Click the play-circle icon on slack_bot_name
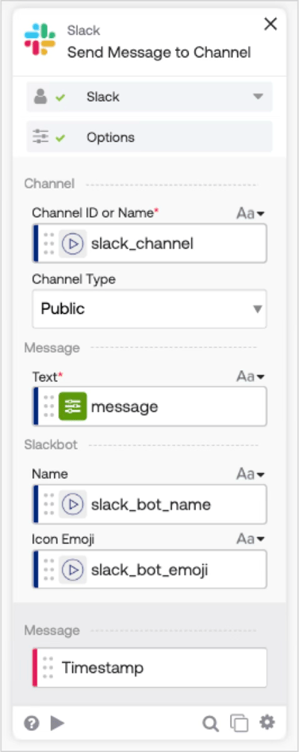This screenshot has height=752, width=299. tap(73, 504)
